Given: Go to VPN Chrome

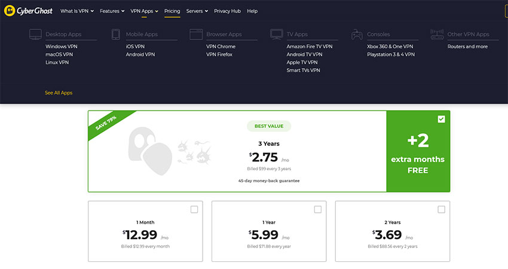Looking at the screenshot, I should 221,47.
